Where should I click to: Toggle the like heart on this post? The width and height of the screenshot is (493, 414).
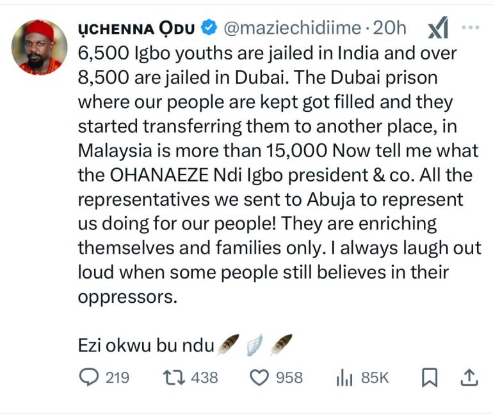click(259, 378)
